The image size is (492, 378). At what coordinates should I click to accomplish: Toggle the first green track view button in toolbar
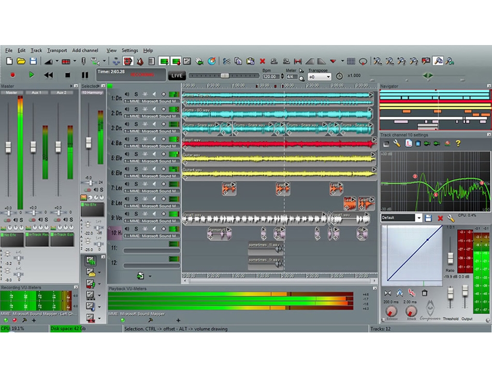click(164, 61)
